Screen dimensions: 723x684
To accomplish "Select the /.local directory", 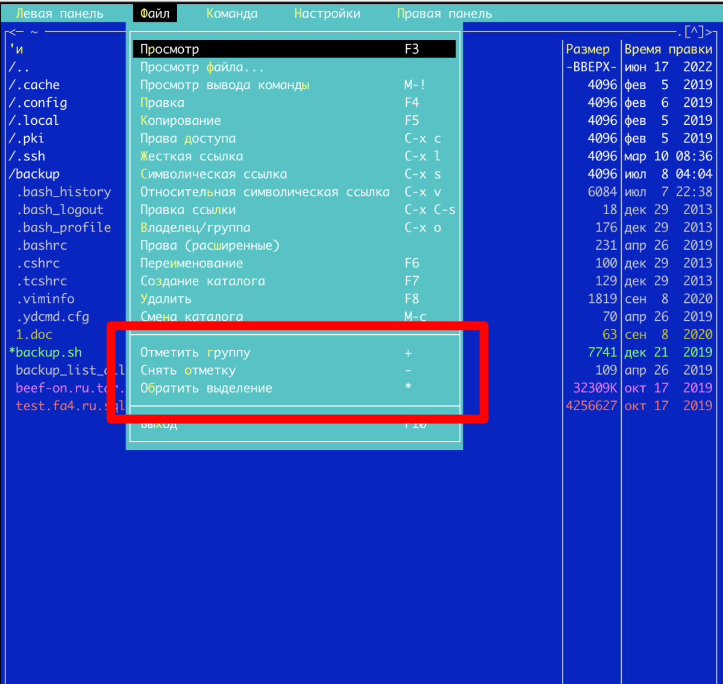I will point(34,121).
